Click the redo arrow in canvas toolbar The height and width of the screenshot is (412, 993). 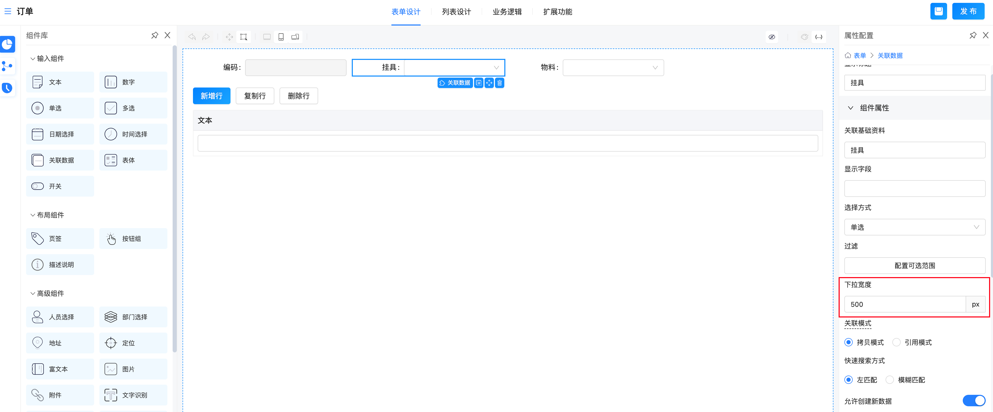click(206, 37)
